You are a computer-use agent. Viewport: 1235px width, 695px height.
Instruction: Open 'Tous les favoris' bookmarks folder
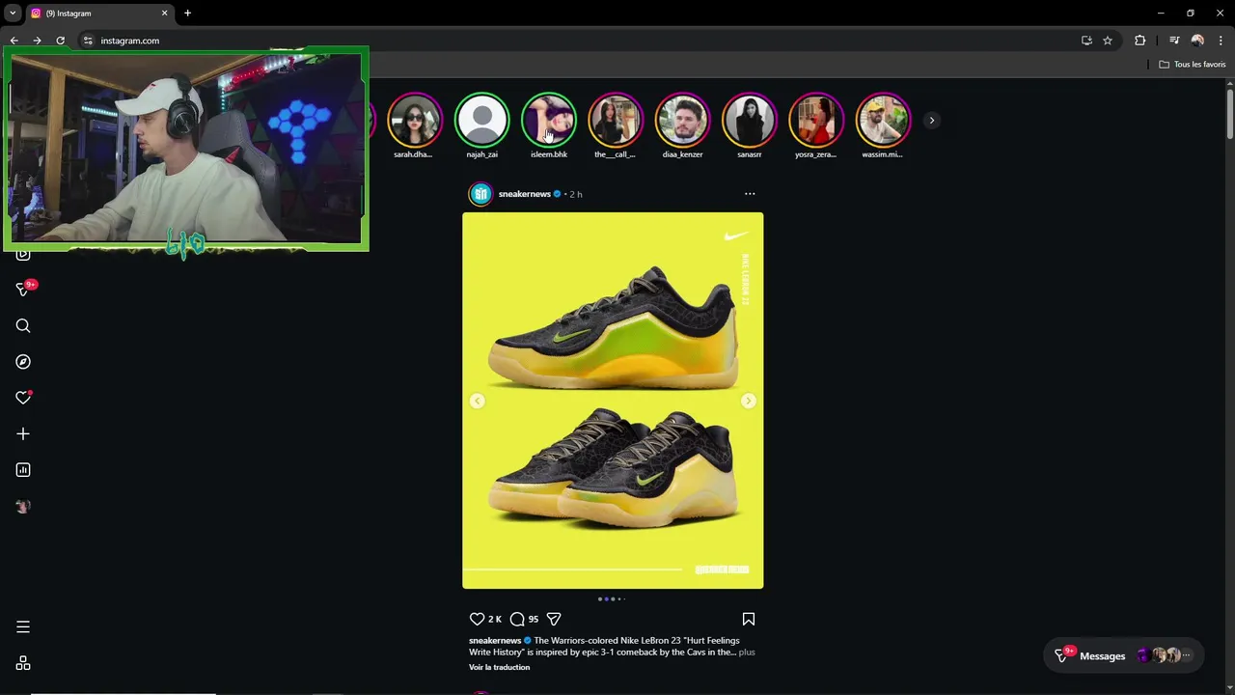(x=1192, y=65)
